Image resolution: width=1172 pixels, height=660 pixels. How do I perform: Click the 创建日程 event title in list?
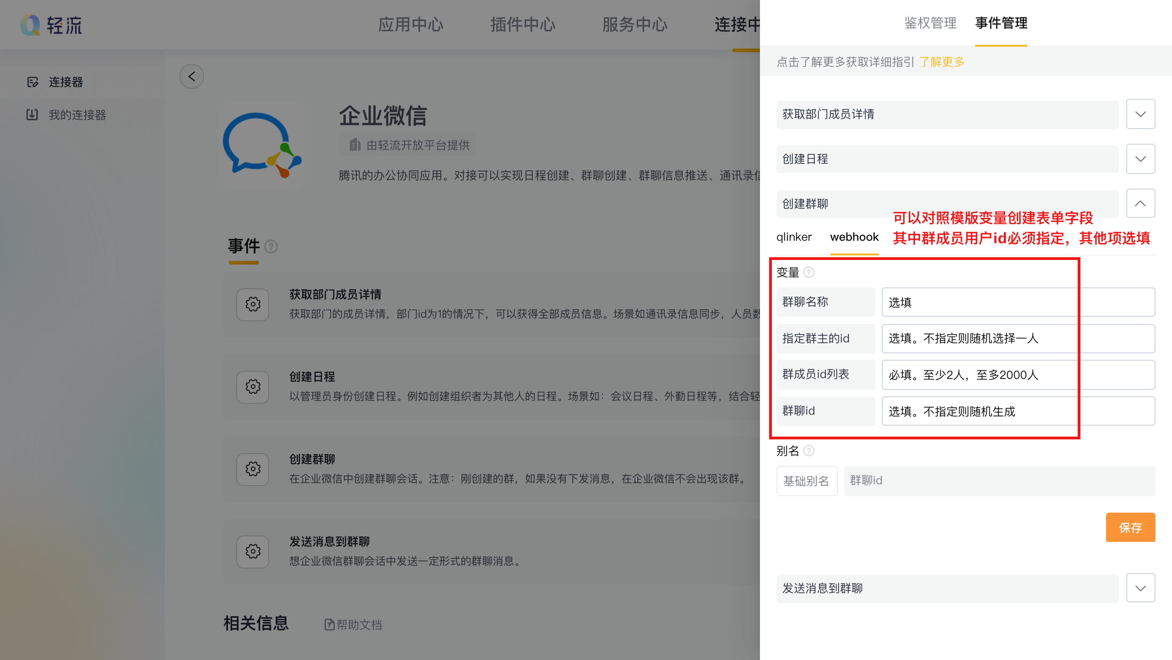[x=312, y=377]
